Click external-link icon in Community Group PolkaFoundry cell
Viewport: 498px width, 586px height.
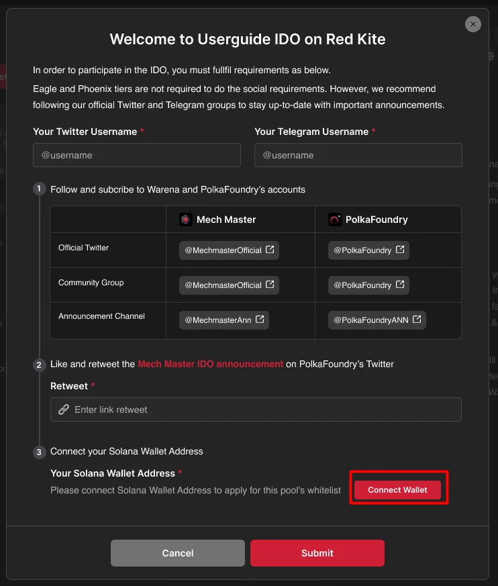click(x=400, y=285)
